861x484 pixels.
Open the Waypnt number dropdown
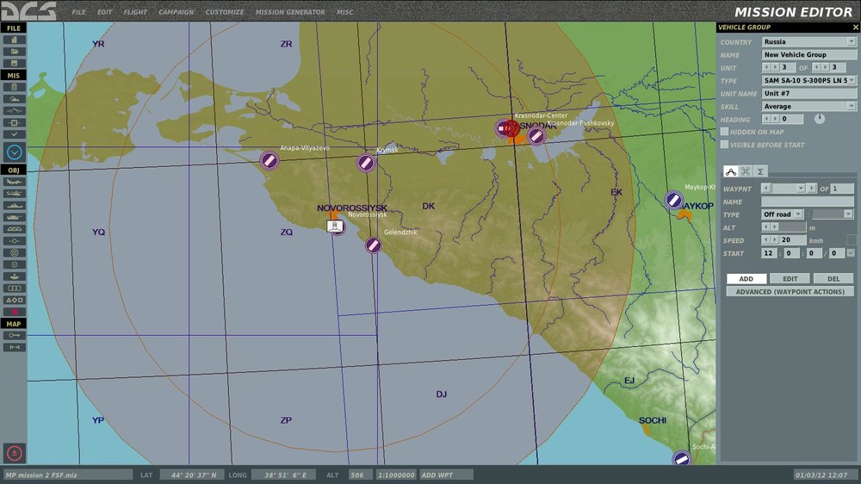[801, 189]
